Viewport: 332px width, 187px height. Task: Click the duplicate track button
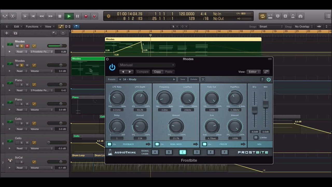tap(16, 33)
